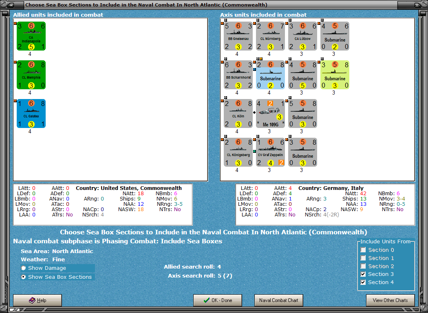Screen dimensions: 428x313
Task: Select the CA Indianapolis unit counter
Action: 31,36
